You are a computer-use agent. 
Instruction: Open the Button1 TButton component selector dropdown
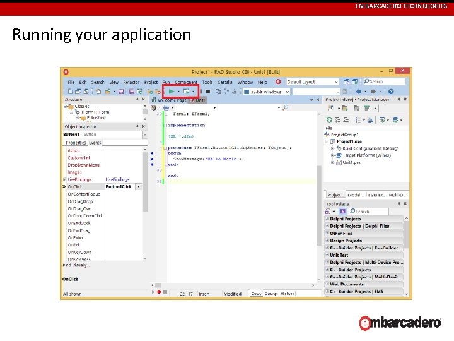click(145, 135)
